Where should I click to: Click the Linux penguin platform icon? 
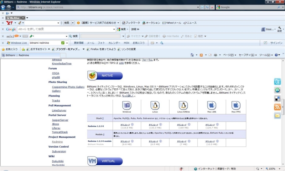(155, 105)
